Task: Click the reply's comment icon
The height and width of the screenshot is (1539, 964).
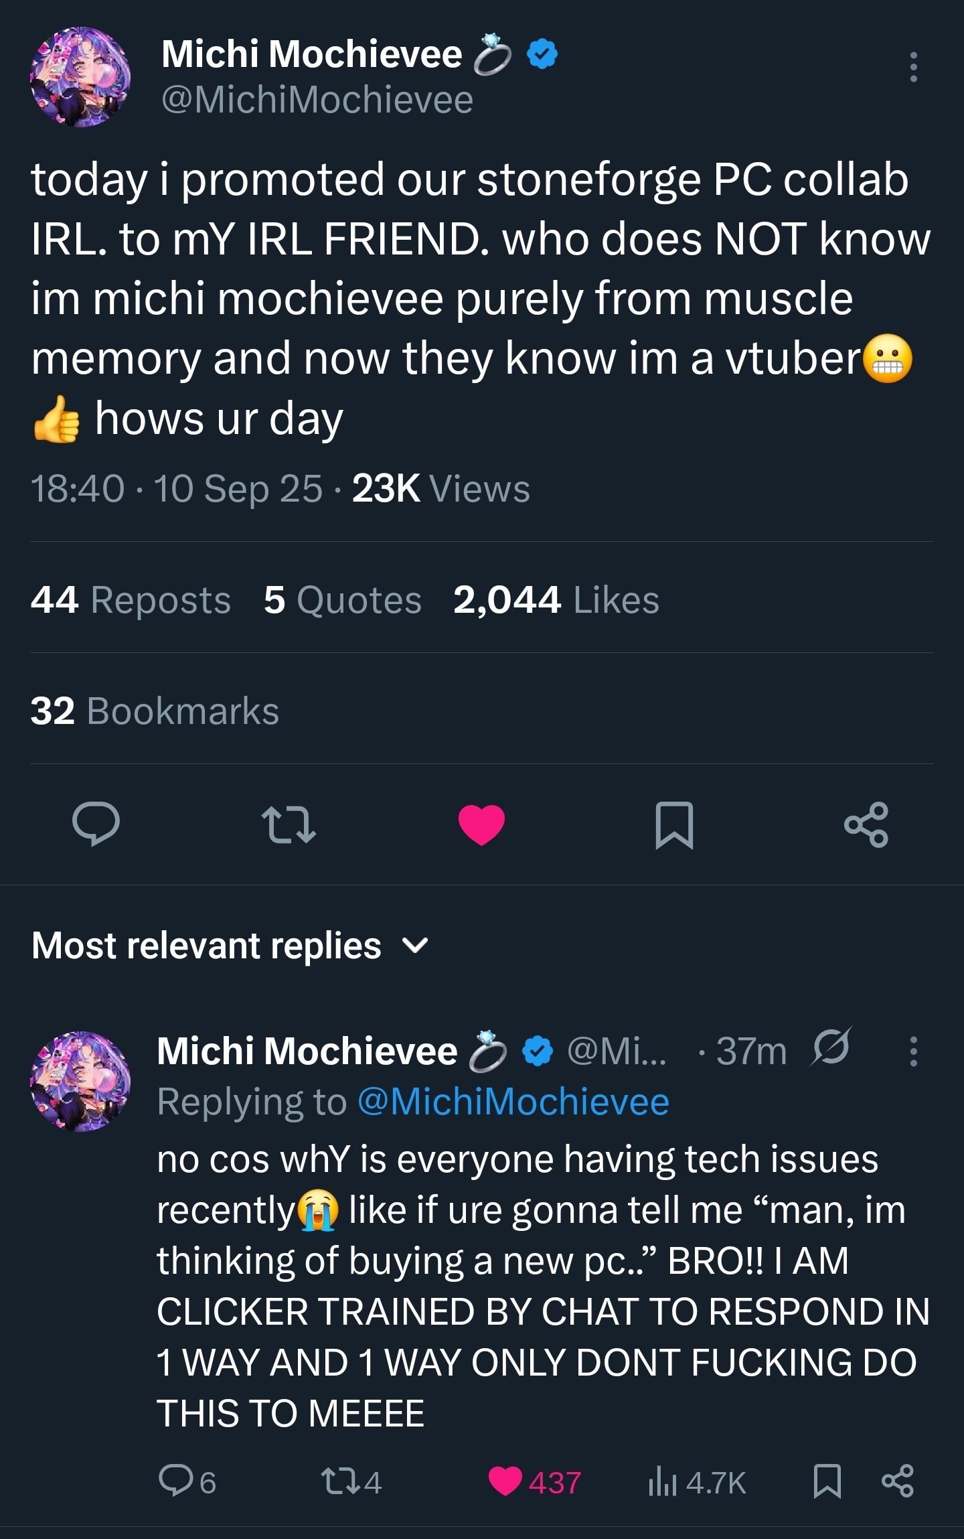Action: (x=175, y=1481)
